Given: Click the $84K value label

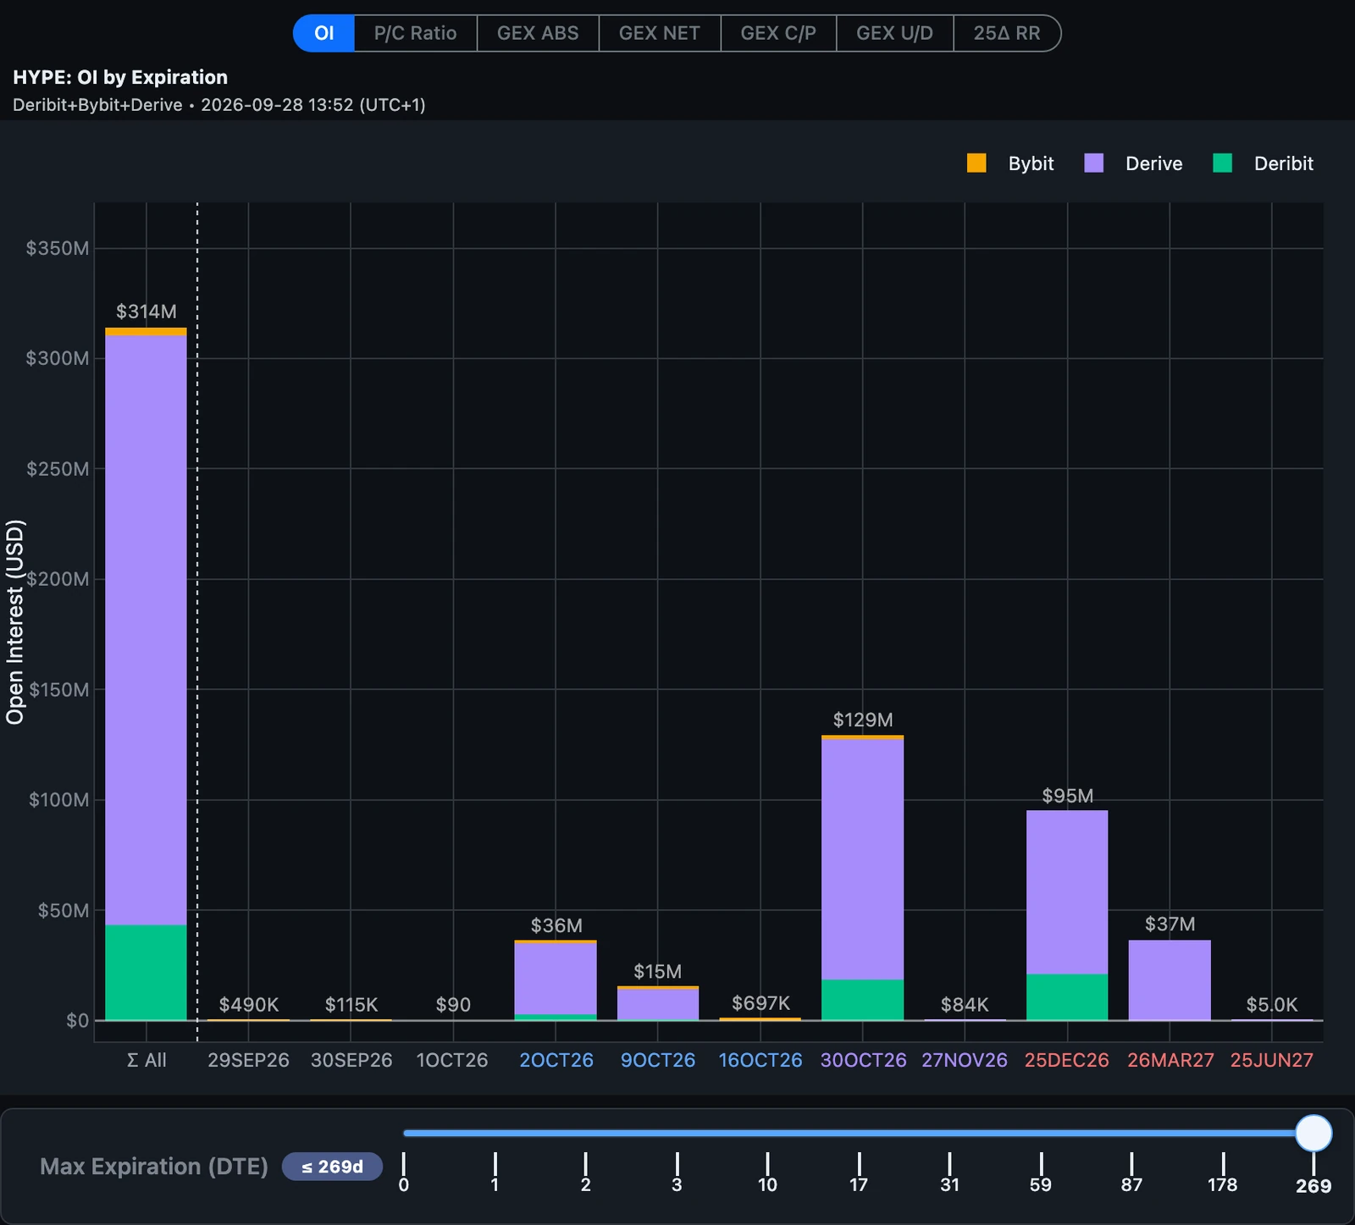Looking at the screenshot, I should [965, 1005].
